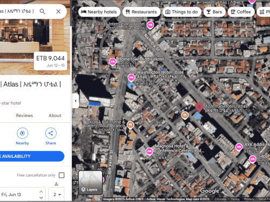Click the search magnifier icon
This screenshot has height=202, width=270.
(43, 11)
